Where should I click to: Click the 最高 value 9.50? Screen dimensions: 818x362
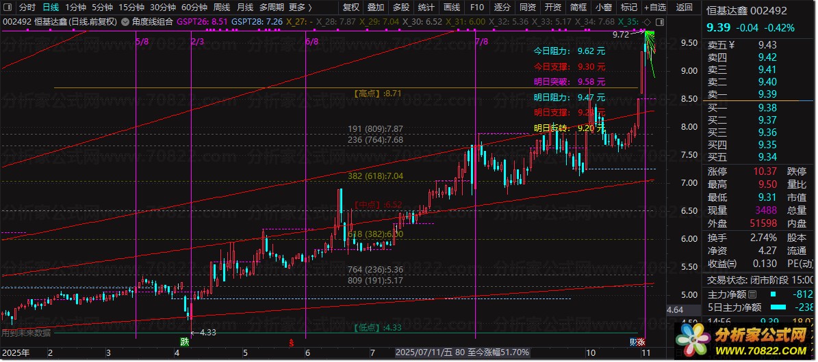tap(767, 184)
